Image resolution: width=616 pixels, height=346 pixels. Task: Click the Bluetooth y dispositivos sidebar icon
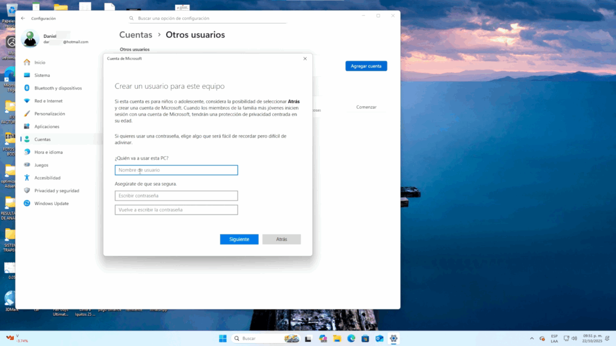(x=27, y=88)
